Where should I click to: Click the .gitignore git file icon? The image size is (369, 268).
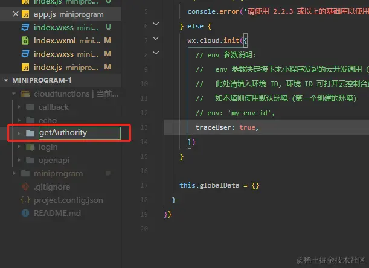25,187
